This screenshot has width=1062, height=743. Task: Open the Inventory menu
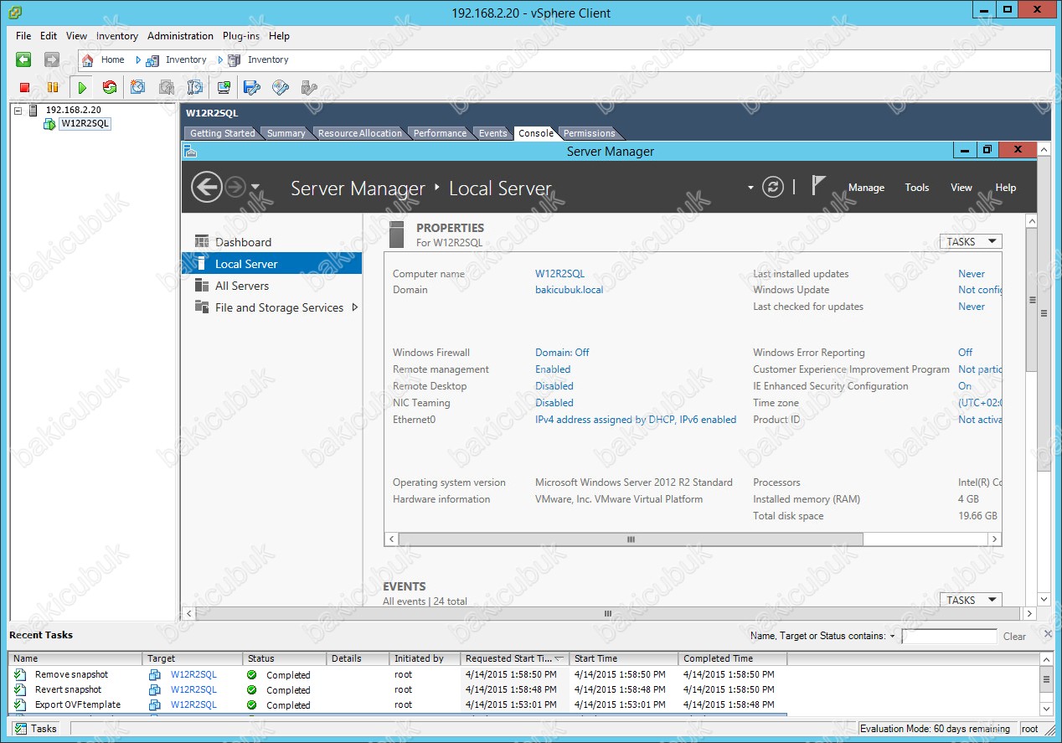[117, 36]
